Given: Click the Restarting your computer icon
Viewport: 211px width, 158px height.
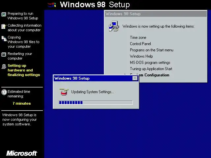Looking at the screenshot, I should coord(4,55).
